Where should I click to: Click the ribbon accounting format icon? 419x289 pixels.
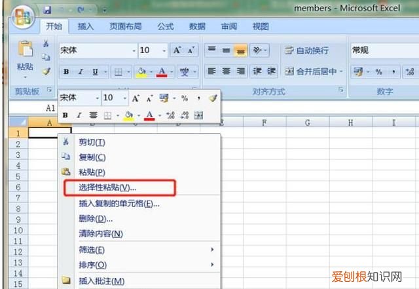click(358, 71)
